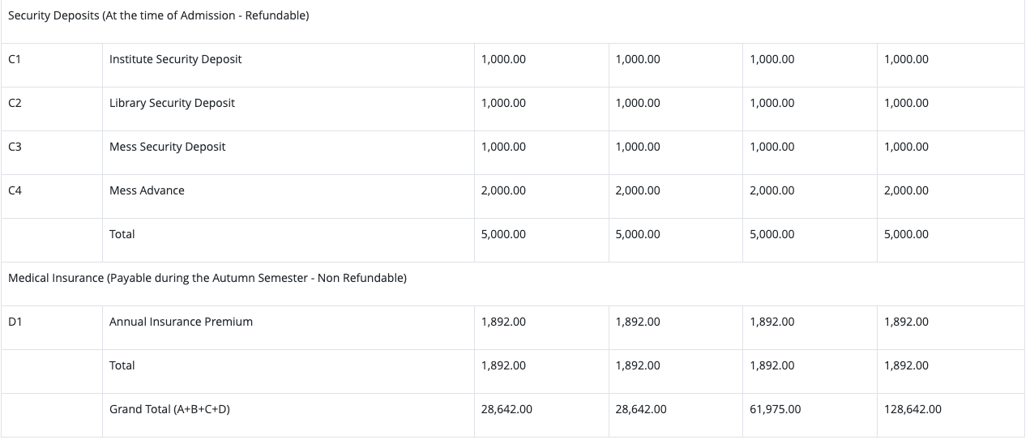The width and height of the screenshot is (1030, 444).
Task: Click the Mess Security Deposit label
Action: pos(167,147)
